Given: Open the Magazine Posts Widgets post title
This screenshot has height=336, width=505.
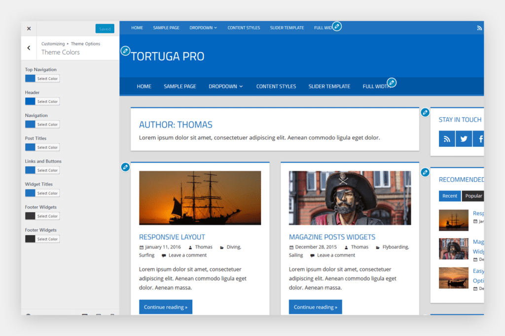Looking at the screenshot, I should (x=332, y=237).
